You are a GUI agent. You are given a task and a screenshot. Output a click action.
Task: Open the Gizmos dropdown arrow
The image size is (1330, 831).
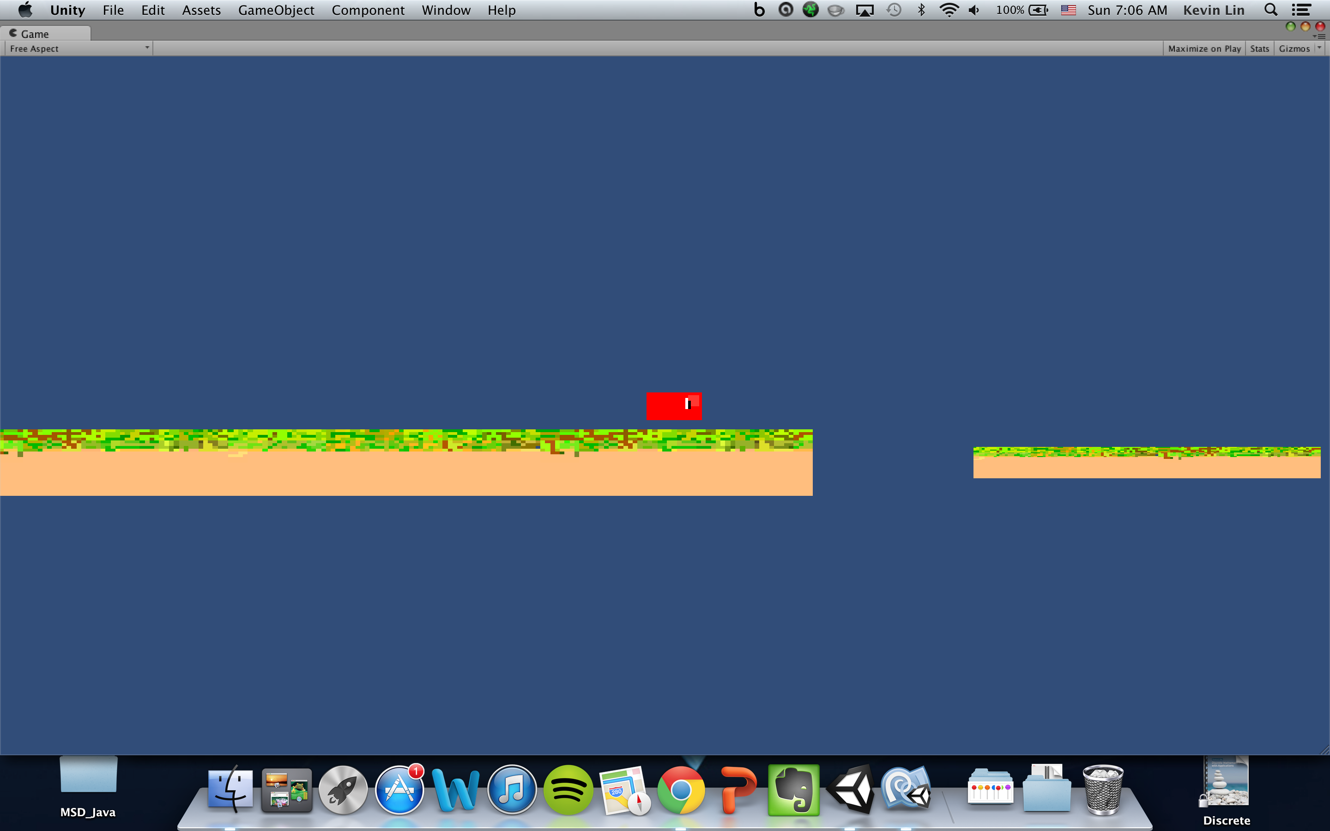[1319, 48]
